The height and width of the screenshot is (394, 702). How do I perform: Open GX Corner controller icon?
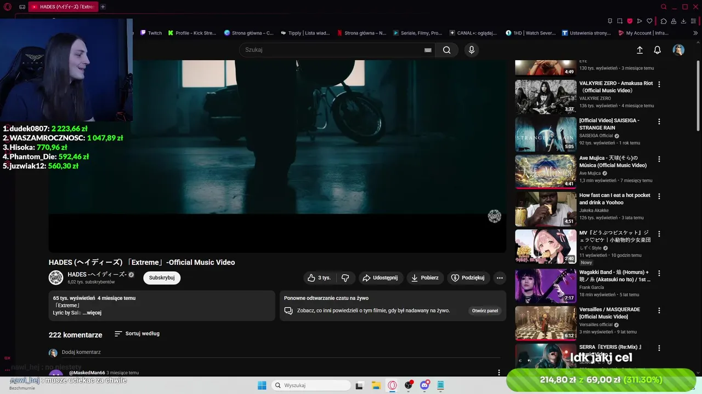[x=22, y=7]
